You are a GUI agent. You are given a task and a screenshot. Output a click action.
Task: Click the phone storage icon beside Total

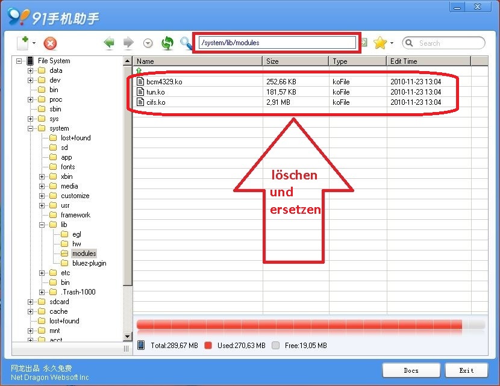[141, 345]
